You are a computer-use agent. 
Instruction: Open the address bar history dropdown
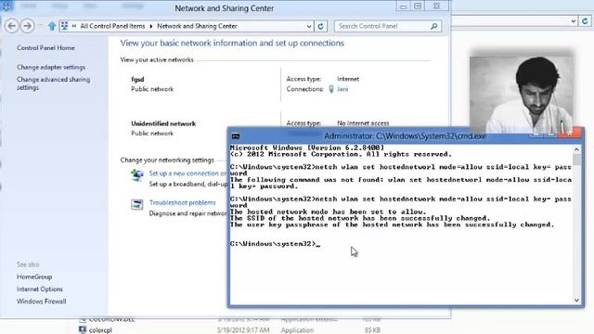pos(309,26)
